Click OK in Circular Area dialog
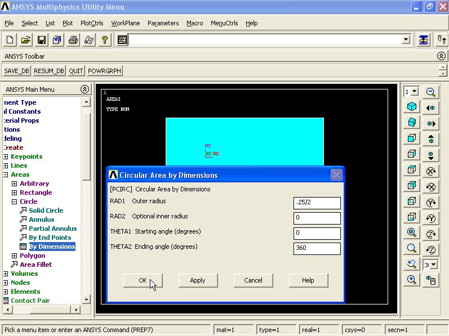Image resolution: width=449 pixels, height=336 pixels. click(x=143, y=280)
